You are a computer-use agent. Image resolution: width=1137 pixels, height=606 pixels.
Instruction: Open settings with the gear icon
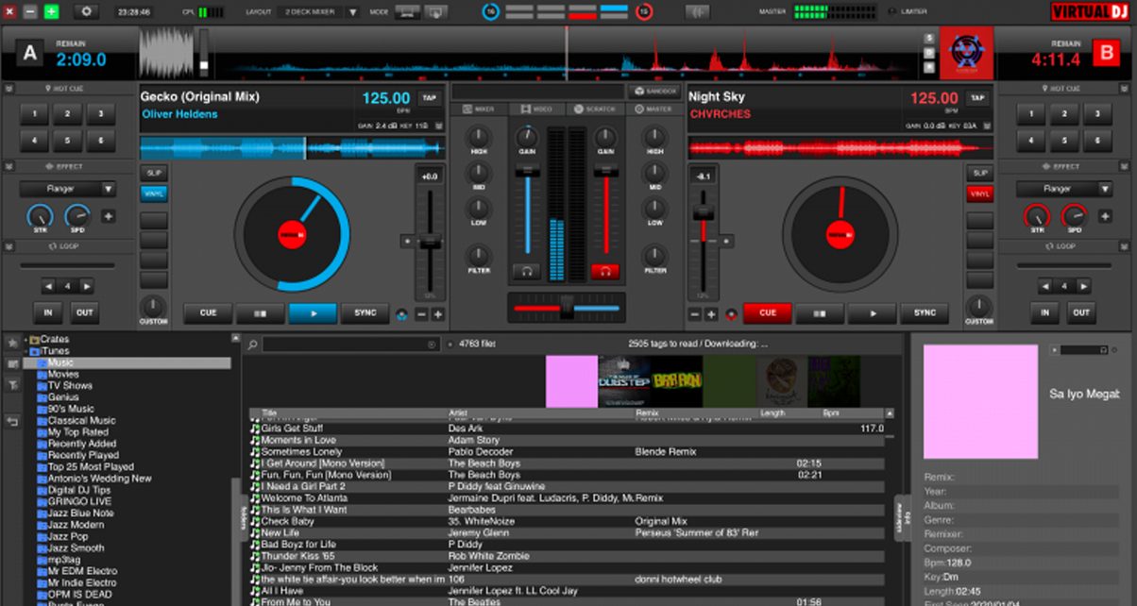(87, 11)
